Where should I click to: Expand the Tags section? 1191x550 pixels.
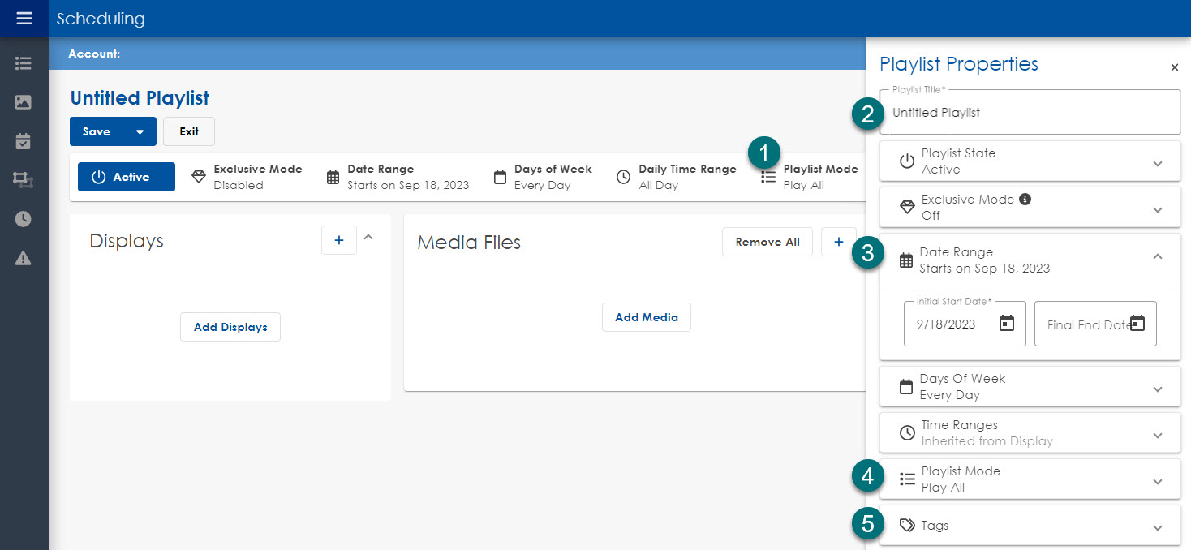1157,527
